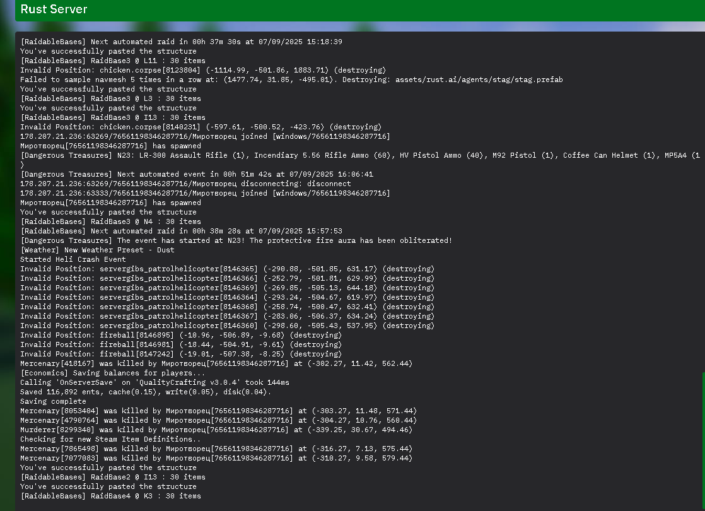
Task: Select the 'Started Heli Crash Event' line
Action: (73, 259)
